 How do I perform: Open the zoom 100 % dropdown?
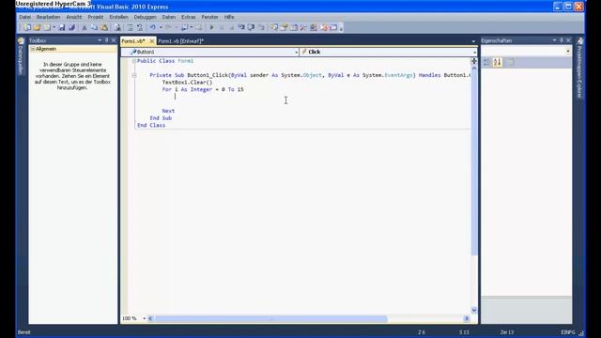click(x=144, y=318)
